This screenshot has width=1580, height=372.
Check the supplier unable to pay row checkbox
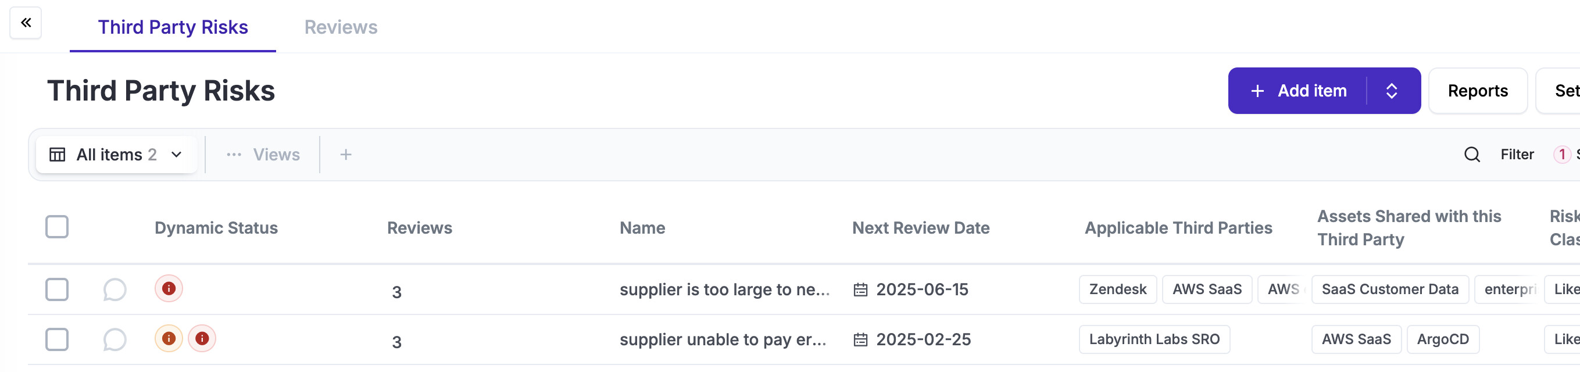[57, 339]
